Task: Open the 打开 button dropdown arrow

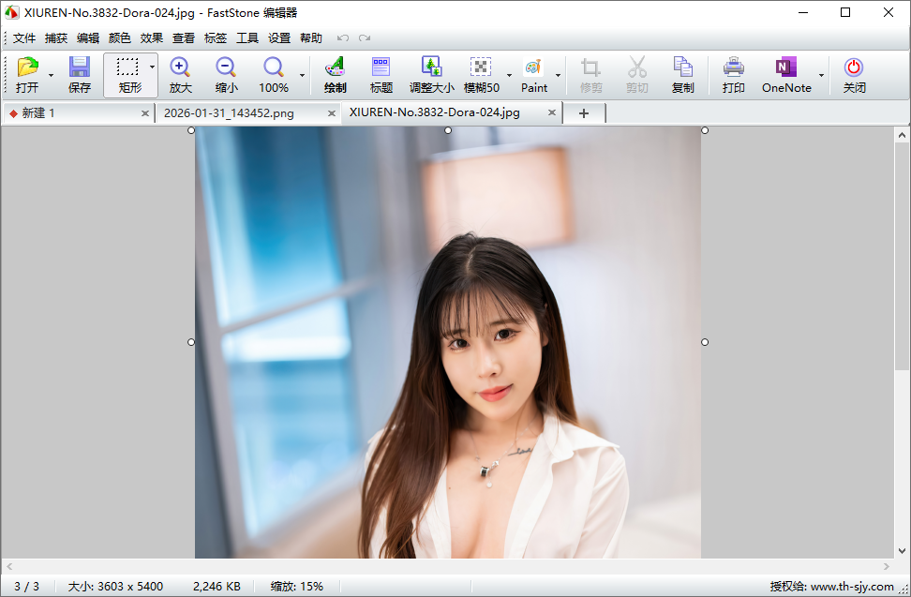Action: (x=52, y=75)
